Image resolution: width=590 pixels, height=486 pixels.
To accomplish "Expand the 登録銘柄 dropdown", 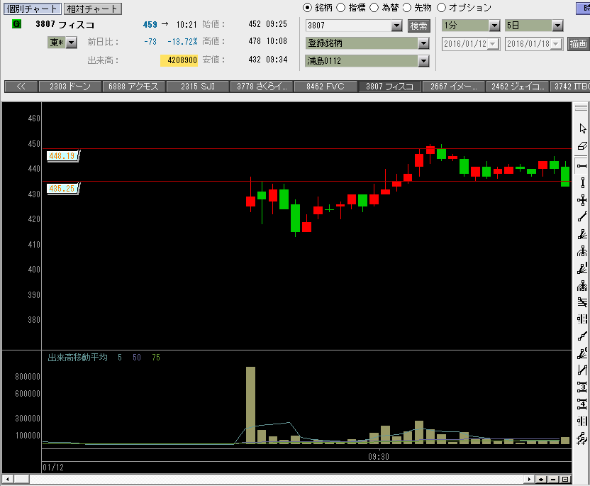I will [x=423, y=43].
